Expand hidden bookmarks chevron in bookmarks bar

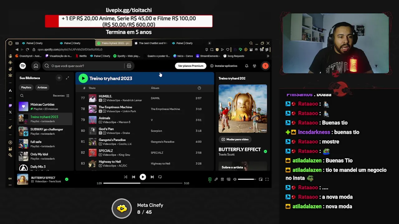268,56
